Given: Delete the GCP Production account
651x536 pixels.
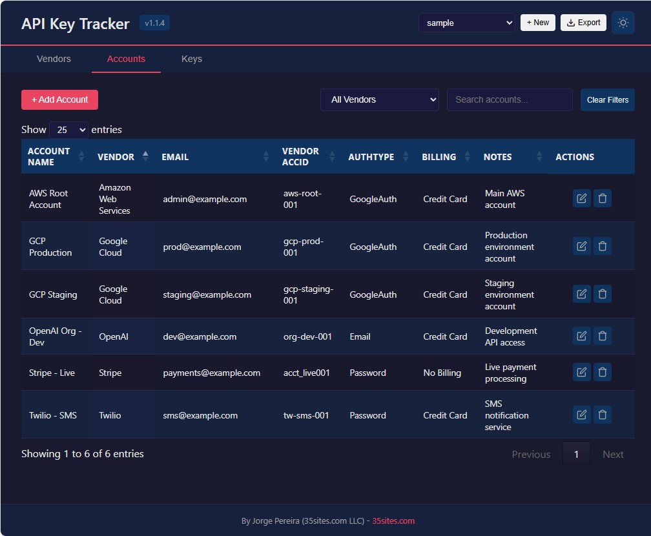Looking at the screenshot, I should 603,246.
